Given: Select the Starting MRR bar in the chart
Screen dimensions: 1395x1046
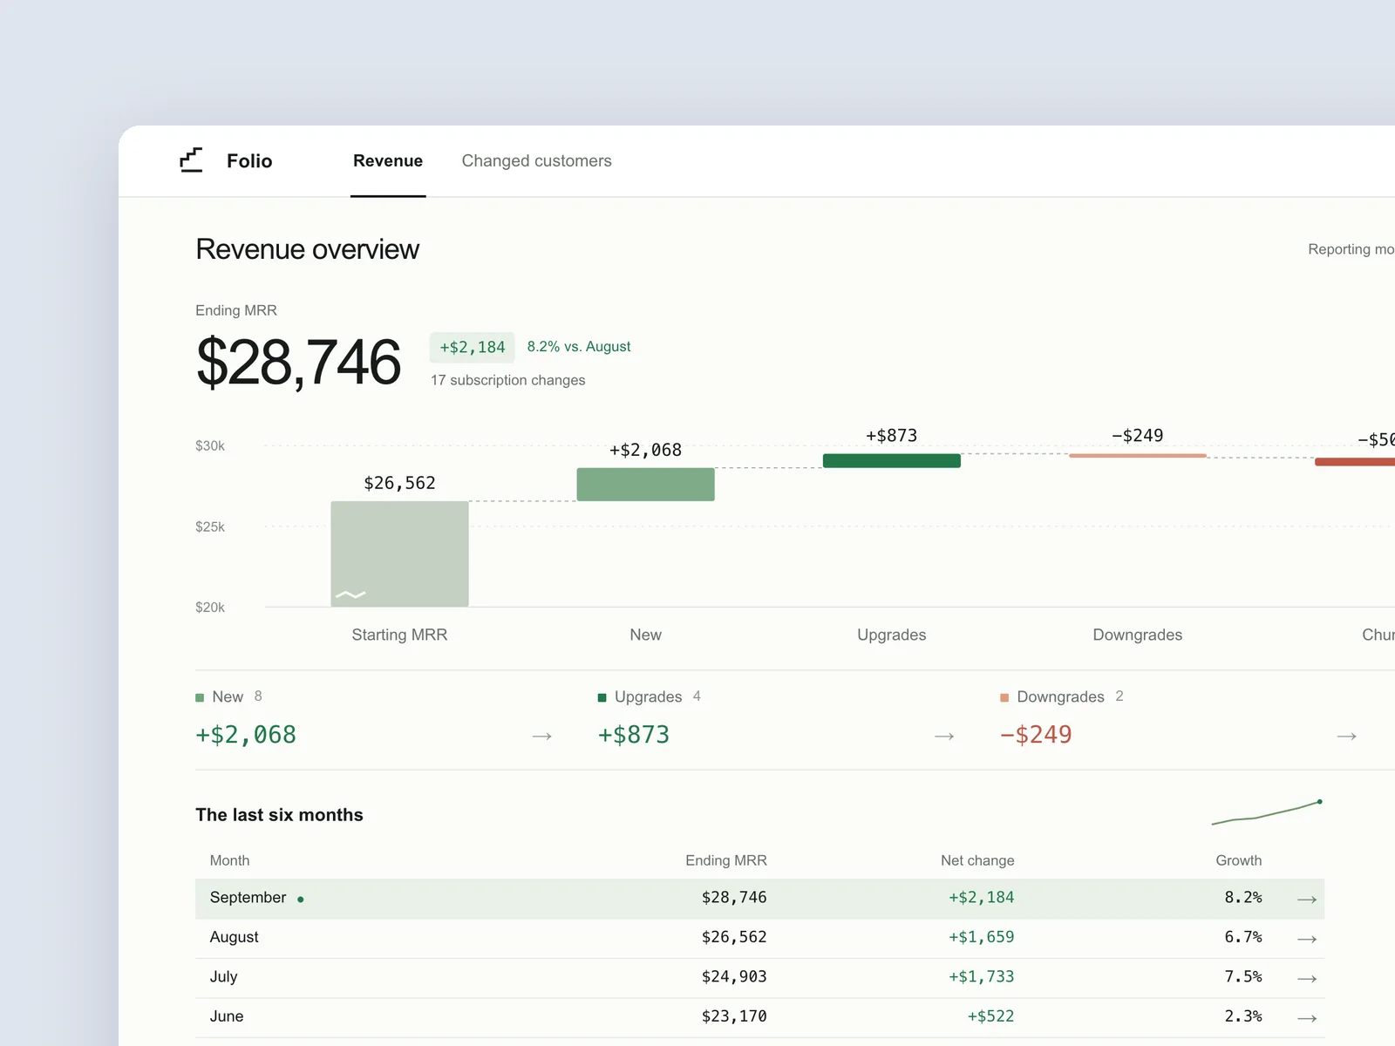Looking at the screenshot, I should click(399, 554).
